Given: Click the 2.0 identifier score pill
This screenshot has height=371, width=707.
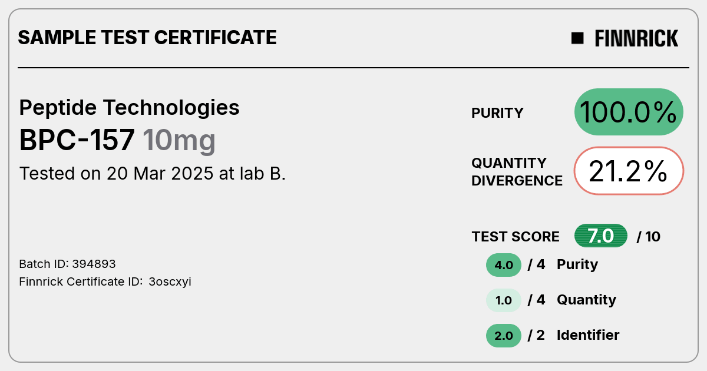Looking at the screenshot, I should [x=504, y=336].
